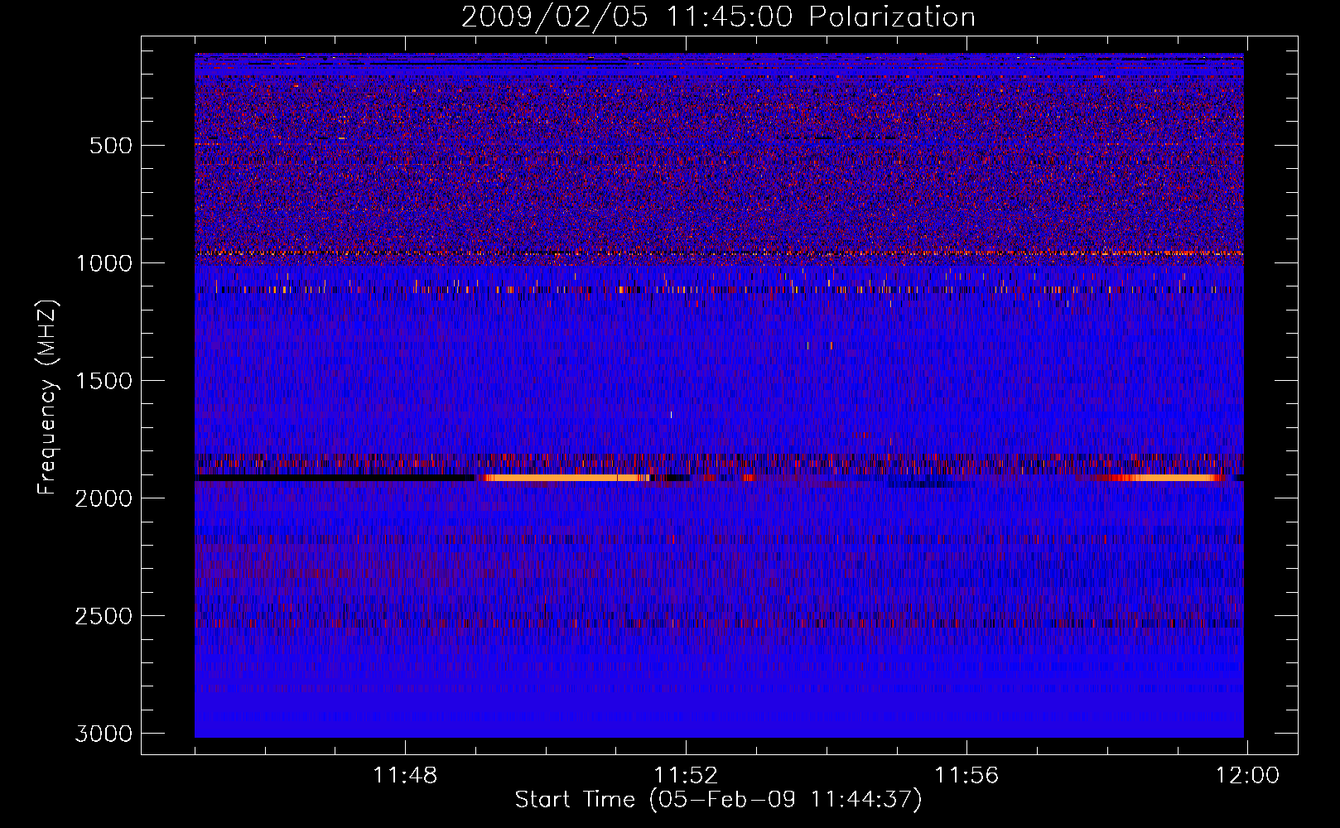Click the 2500 frequency tick label

click(104, 616)
